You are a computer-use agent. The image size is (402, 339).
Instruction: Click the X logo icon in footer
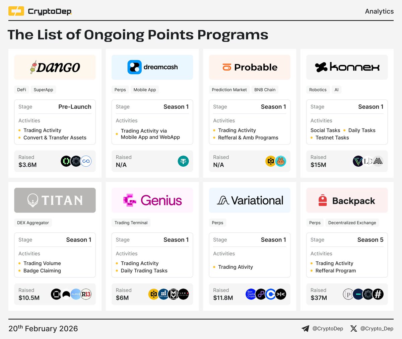353,329
